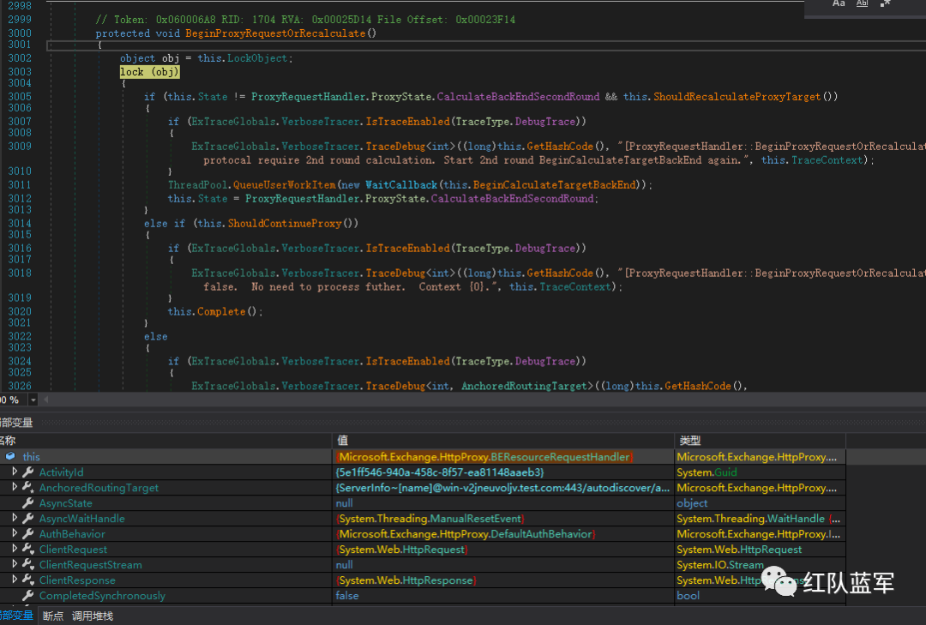The image size is (926, 625).
Task: Follow the BeginCalculateTargetBackEnd method link
Action: 554,185
